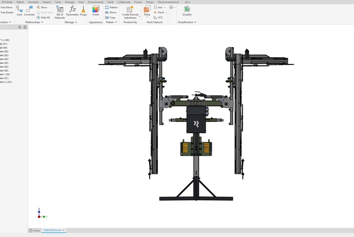Toggle Show relationships

click(x=41, y=7)
